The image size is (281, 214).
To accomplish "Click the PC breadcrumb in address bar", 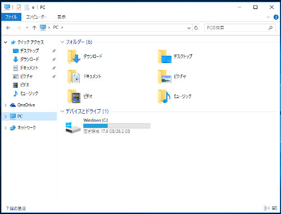I will [56, 28].
